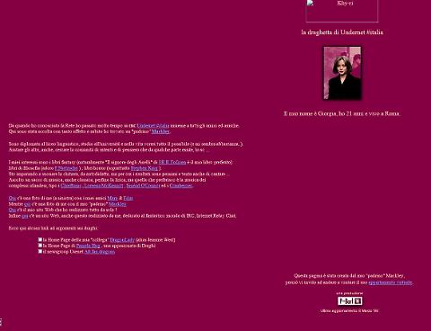Open the Loreena McKennitt link
The image size is (431, 331).
click(103, 186)
